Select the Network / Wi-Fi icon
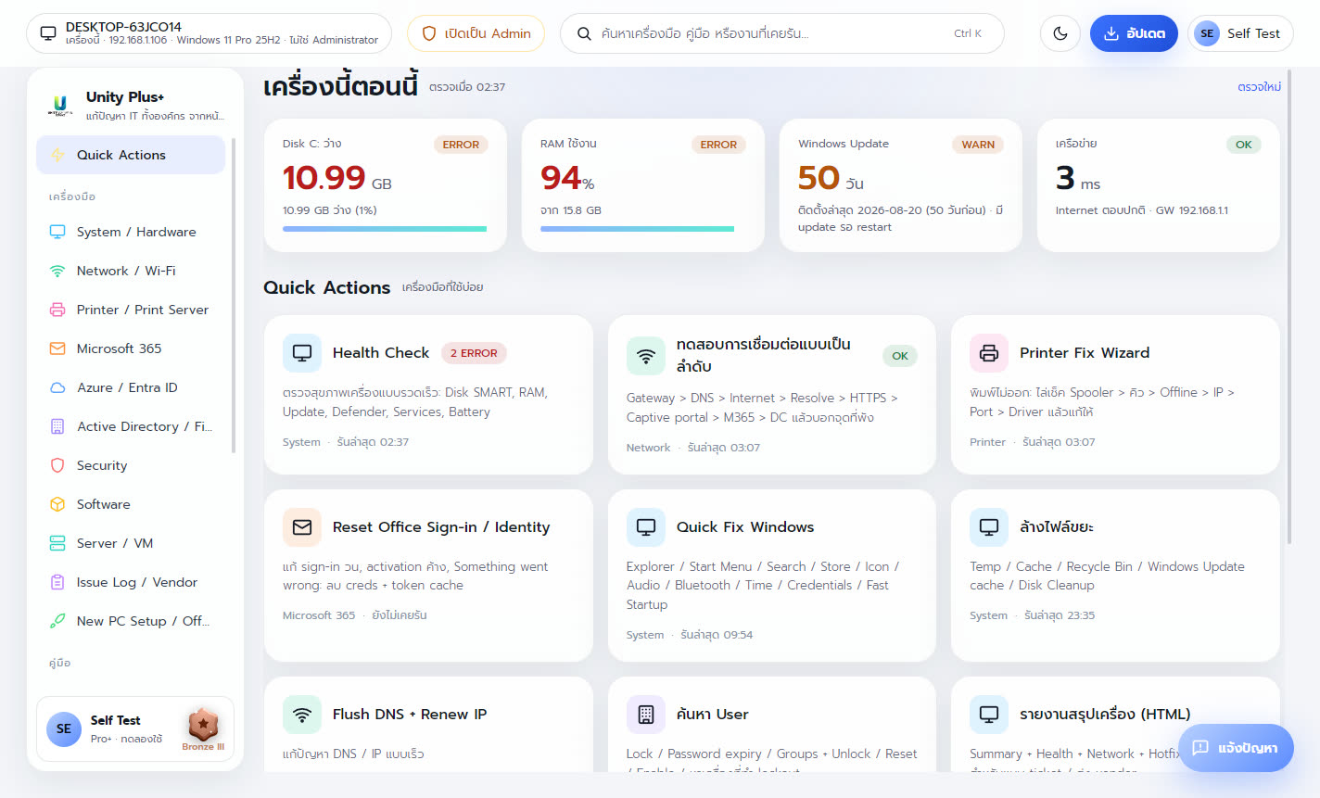Viewport: 1320px width, 798px height. click(x=57, y=271)
